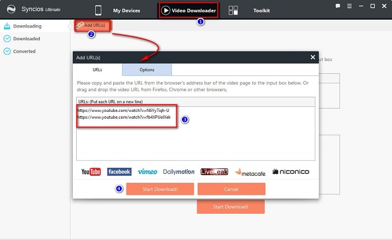Click the Add URL(s) button
The image size is (392, 240).
pos(94,26)
